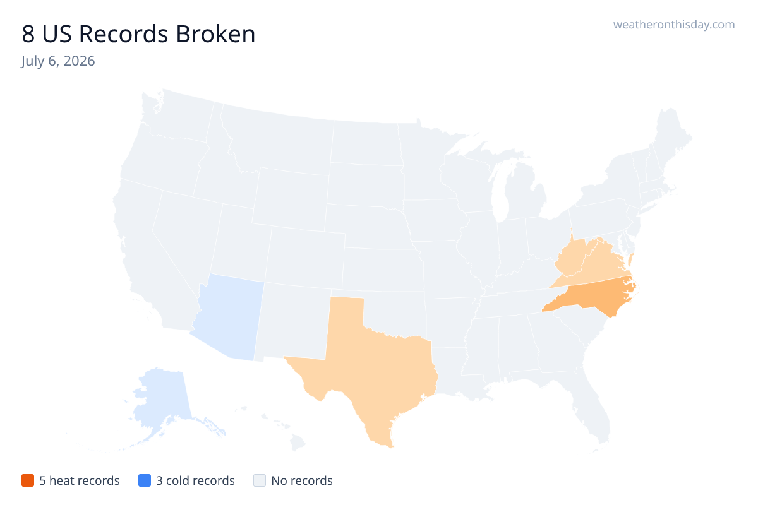Select Hawaii on the map
The height and width of the screenshot is (505, 758).
(x=278, y=429)
